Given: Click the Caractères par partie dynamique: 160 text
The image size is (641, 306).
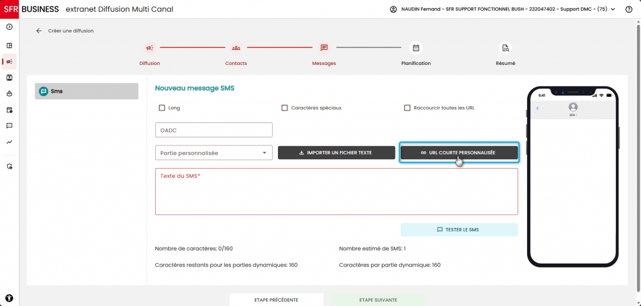Looking at the screenshot, I should (389, 265).
